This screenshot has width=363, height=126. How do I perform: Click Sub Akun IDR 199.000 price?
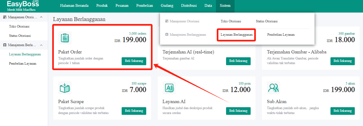pos(339,90)
